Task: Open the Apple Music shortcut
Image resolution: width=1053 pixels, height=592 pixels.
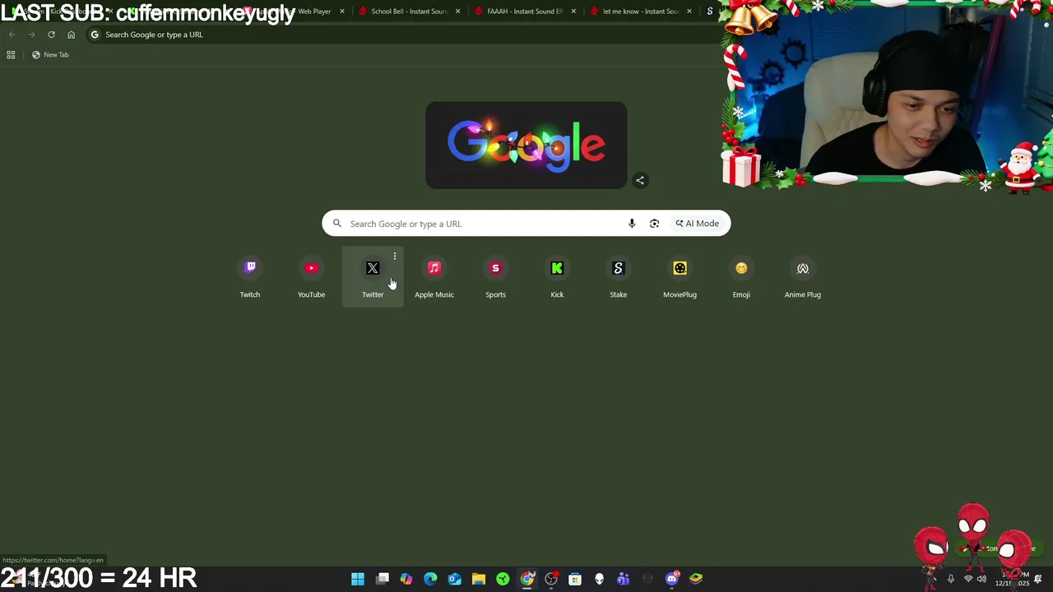Action: [x=434, y=277]
